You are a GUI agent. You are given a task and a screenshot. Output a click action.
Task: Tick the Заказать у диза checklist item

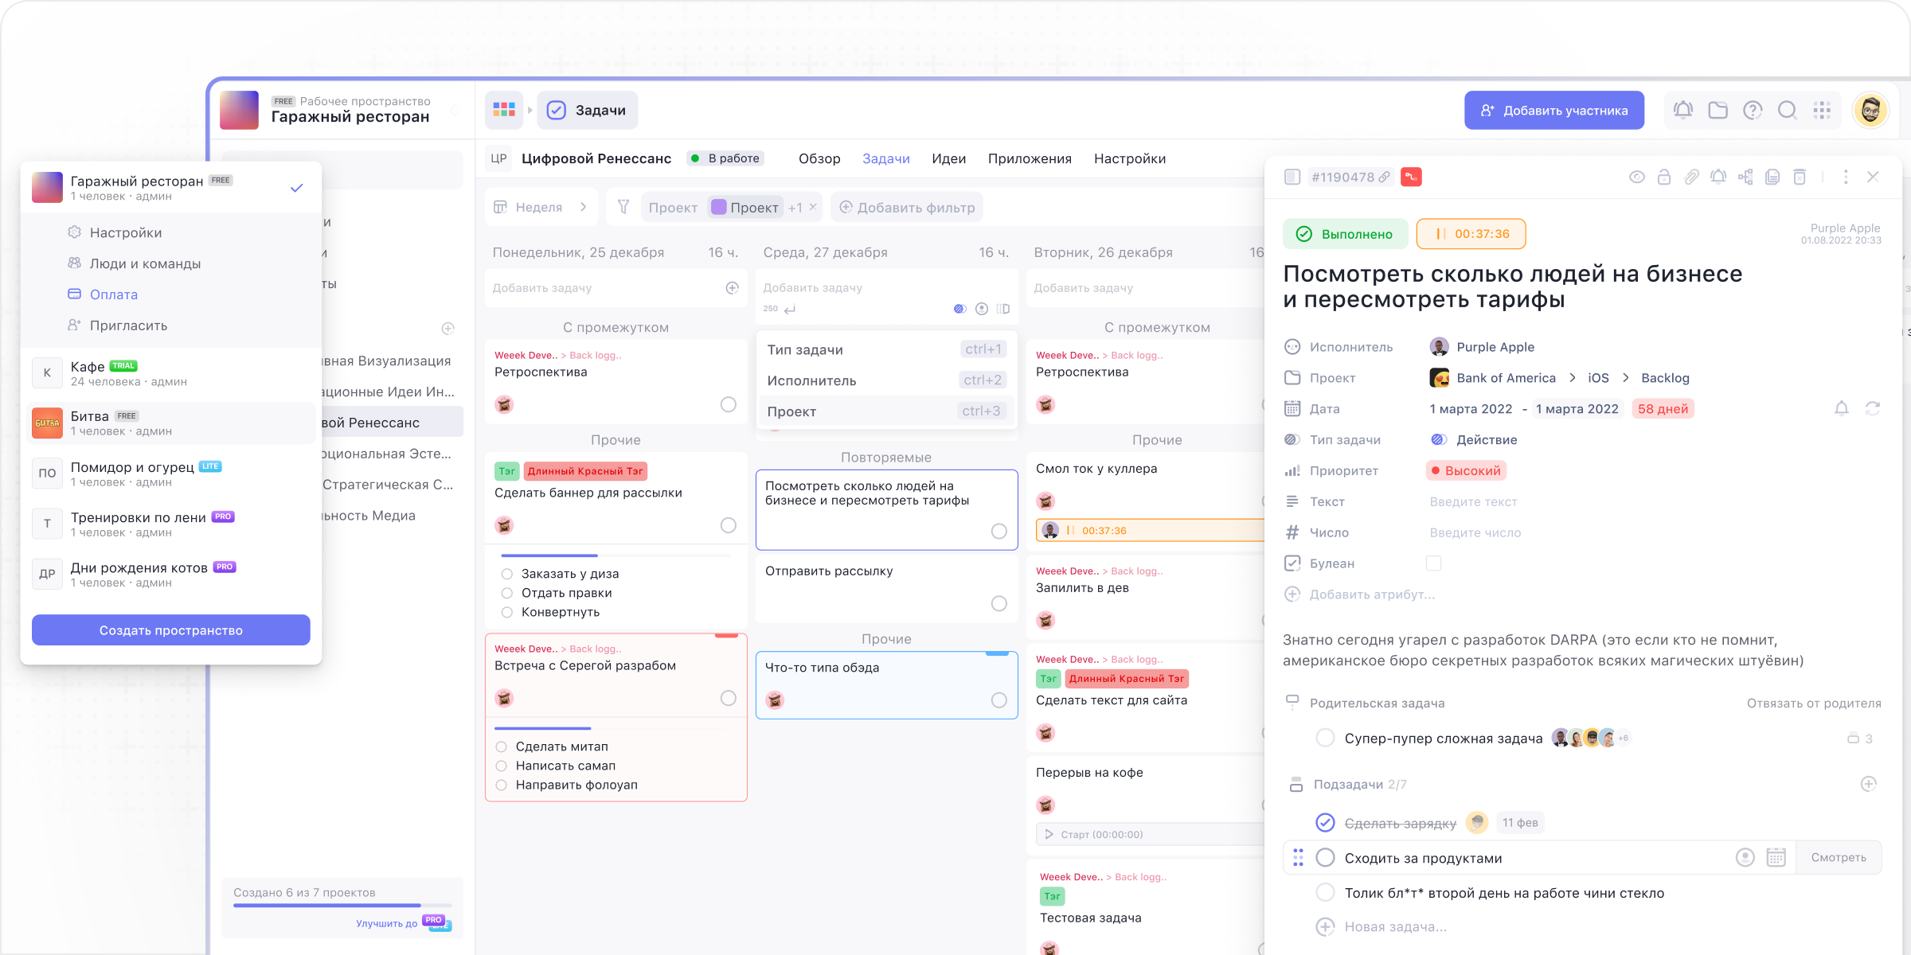pyautogui.click(x=507, y=574)
